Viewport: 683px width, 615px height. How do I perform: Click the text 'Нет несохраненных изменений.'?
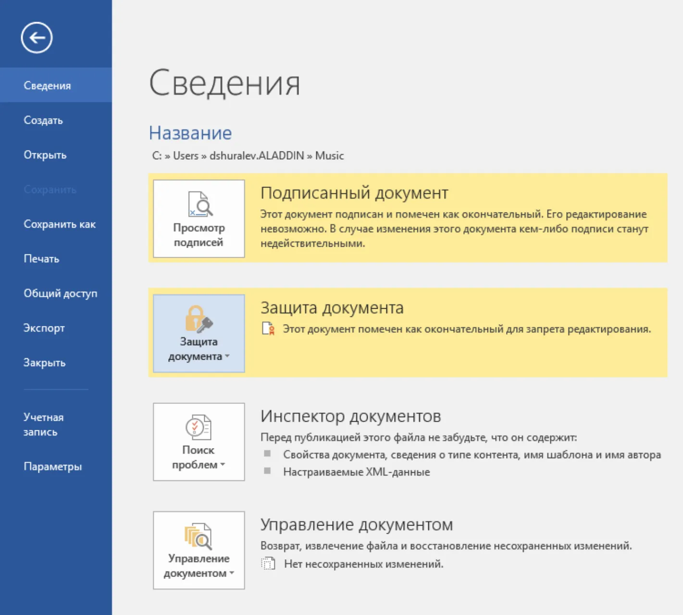tap(364, 564)
